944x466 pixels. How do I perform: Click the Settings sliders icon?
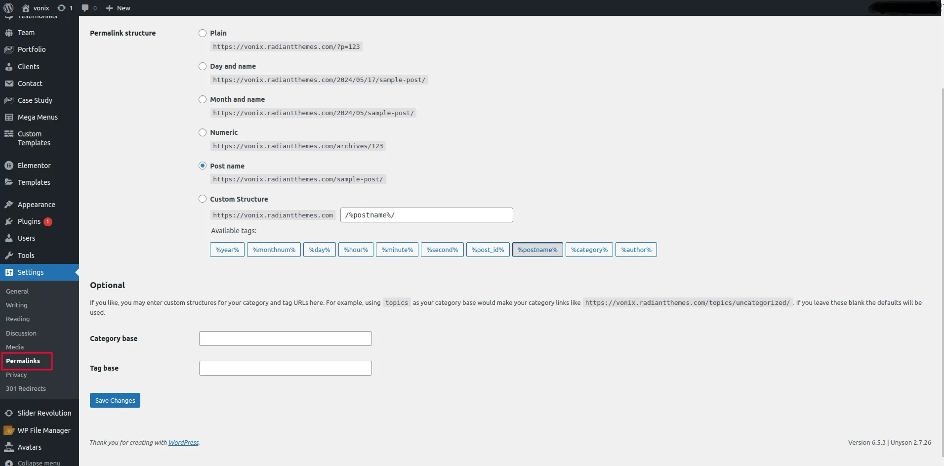point(9,272)
